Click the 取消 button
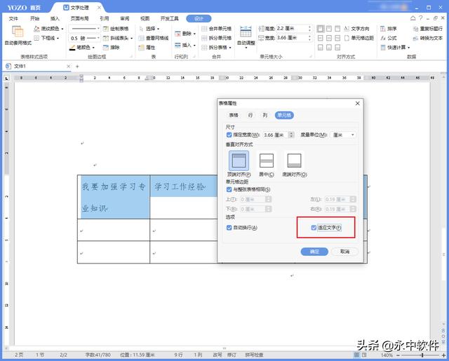 pos(344,251)
